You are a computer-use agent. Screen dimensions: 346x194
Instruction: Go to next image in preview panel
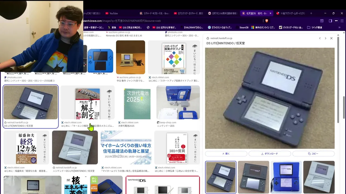[325, 38]
